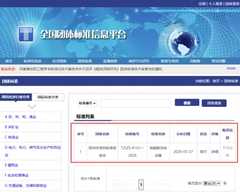Viewport: 240px width, 192px height.
Task: Select category C 制造业
Action: [12, 137]
